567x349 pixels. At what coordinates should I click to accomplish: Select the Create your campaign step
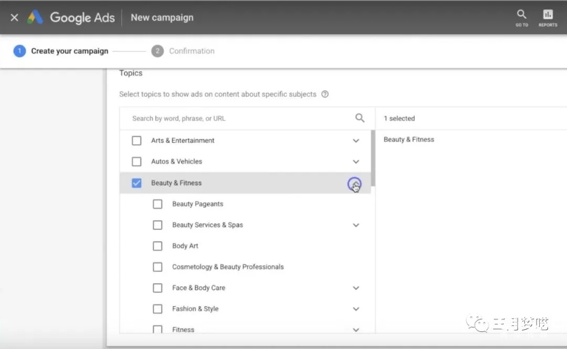pyautogui.click(x=69, y=51)
